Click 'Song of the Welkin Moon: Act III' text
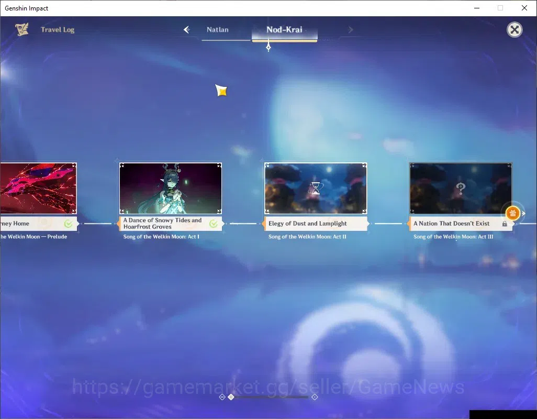The height and width of the screenshot is (419, 537). [453, 236]
